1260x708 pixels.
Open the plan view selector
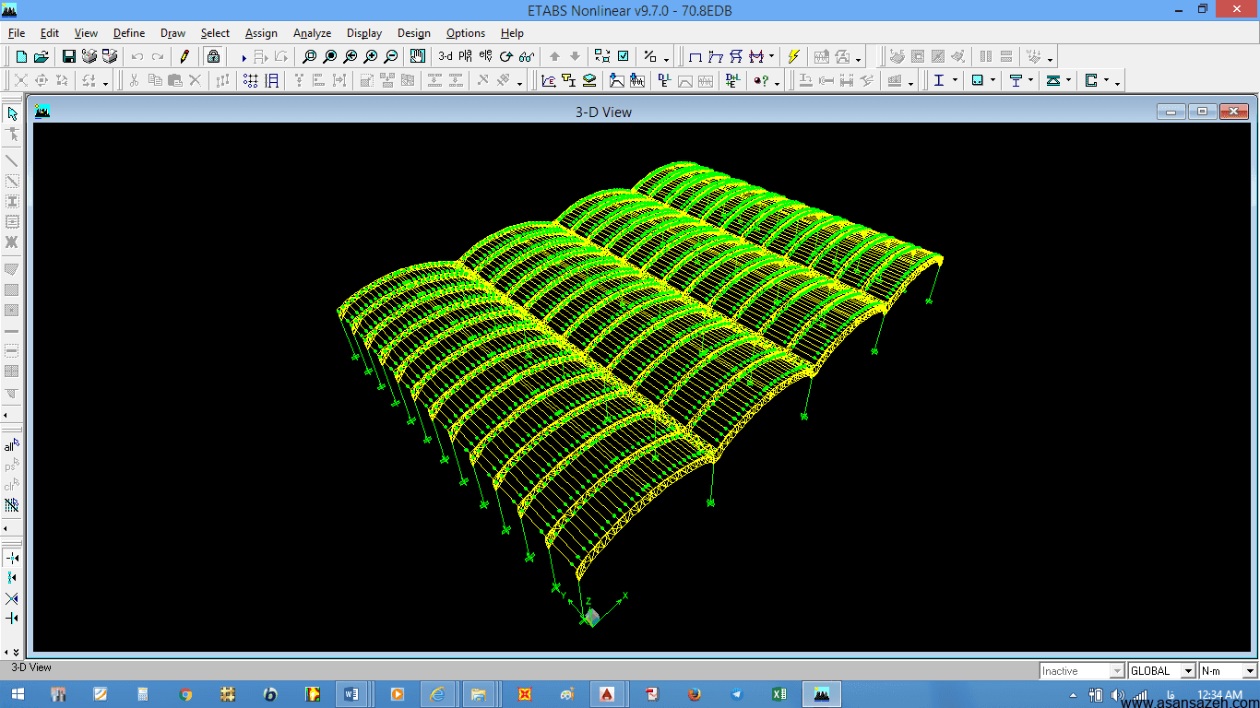click(x=465, y=56)
